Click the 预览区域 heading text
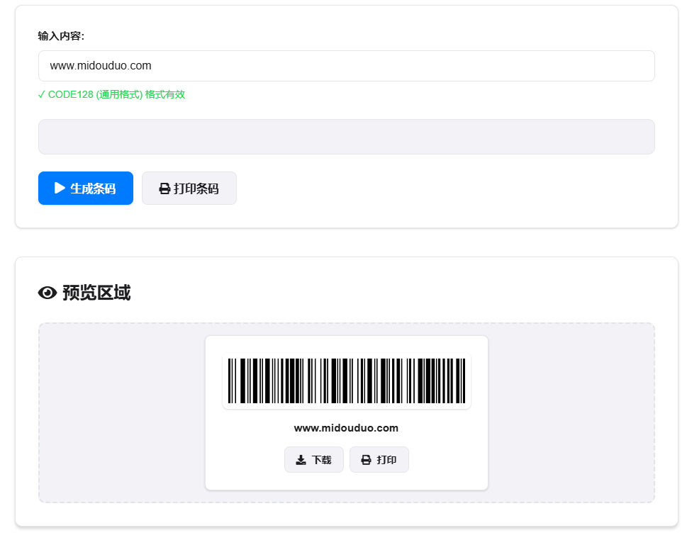The width and height of the screenshot is (687, 540). pos(96,293)
